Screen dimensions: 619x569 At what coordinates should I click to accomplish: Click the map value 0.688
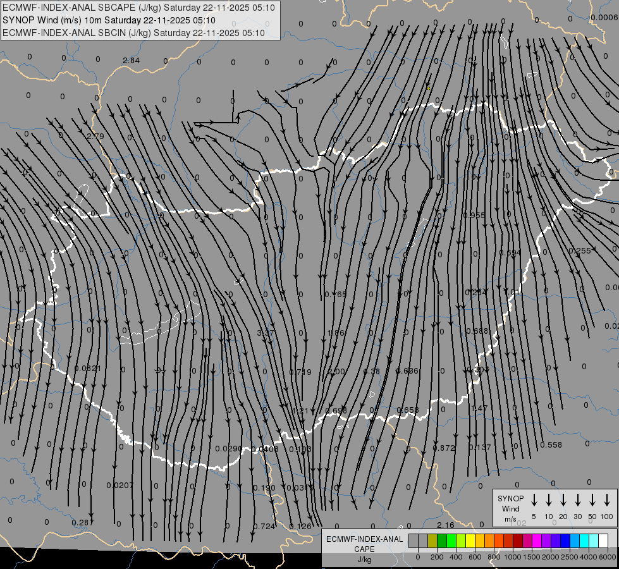pos(477,331)
